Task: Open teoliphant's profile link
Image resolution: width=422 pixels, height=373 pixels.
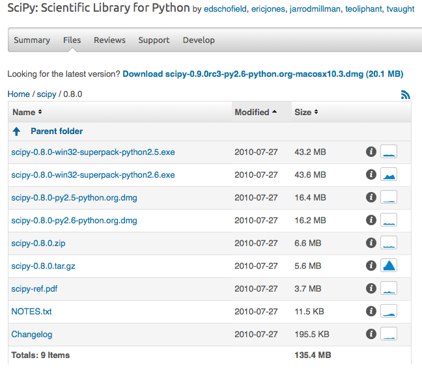Action: [x=363, y=9]
